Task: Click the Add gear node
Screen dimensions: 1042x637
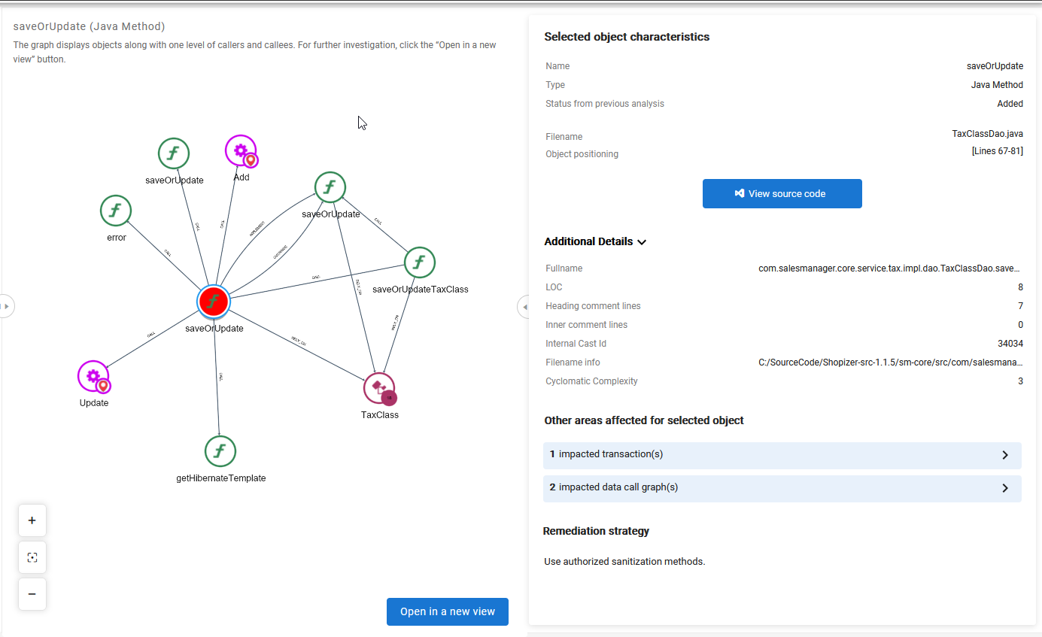Action: (x=241, y=151)
